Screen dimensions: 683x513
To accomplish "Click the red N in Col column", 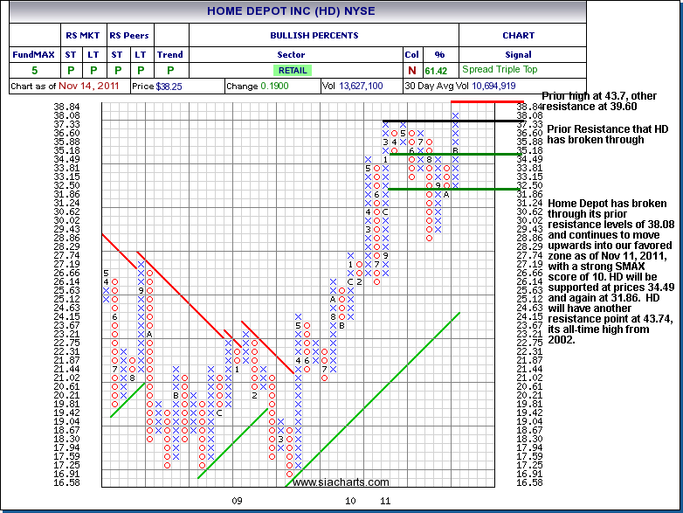I will pos(412,70).
